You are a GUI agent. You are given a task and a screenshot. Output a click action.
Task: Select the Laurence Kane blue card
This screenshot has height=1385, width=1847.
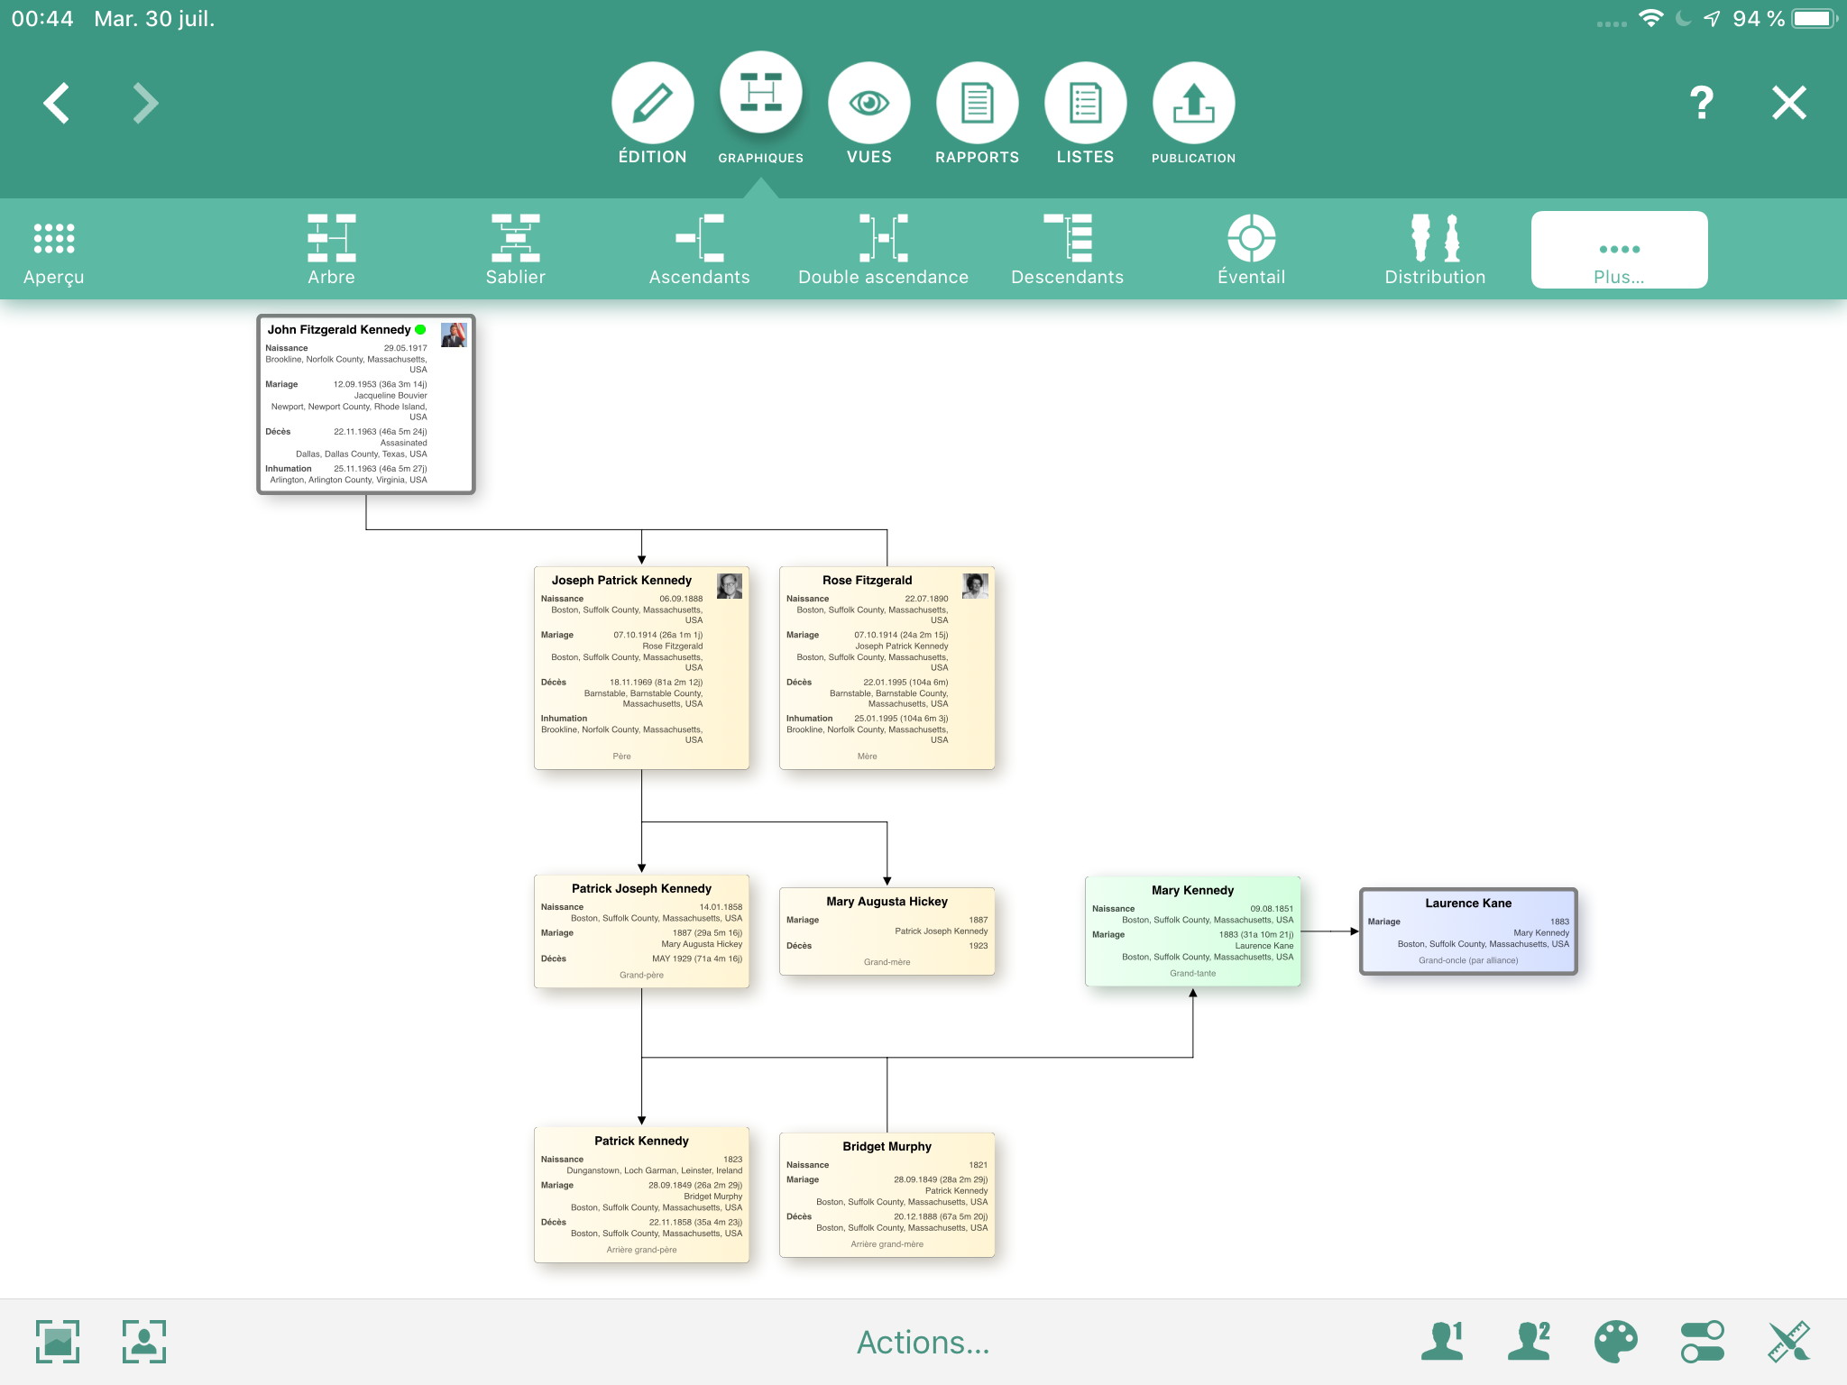[x=1468, y=931]
